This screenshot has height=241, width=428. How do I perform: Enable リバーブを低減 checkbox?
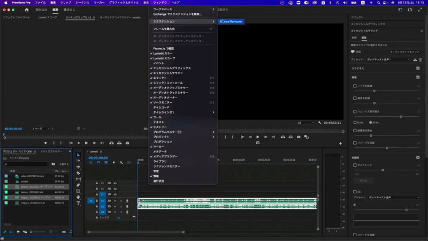(x=355, y=142)
